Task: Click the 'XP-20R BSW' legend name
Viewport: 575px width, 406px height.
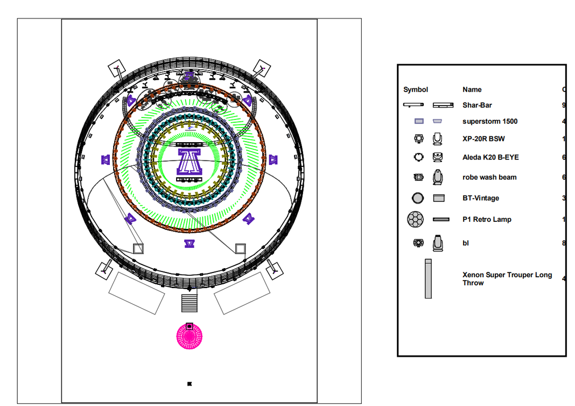Action: point(483,139)
